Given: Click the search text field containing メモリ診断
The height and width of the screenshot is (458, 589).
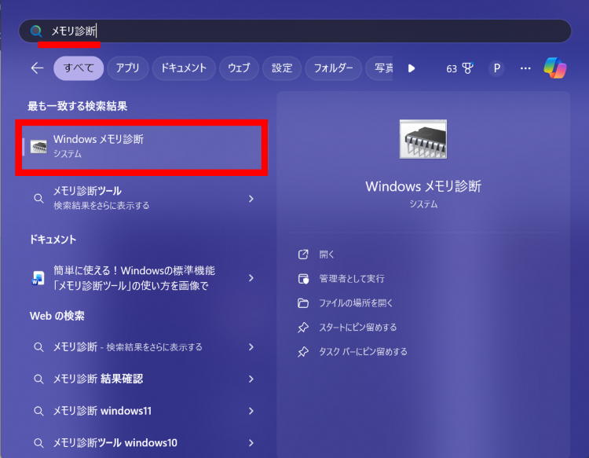Looking at the screenshot, I should point(294,31).
